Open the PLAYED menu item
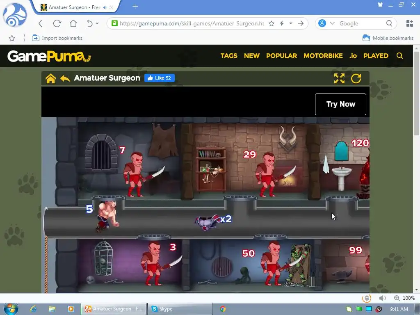 coord(376,56)
